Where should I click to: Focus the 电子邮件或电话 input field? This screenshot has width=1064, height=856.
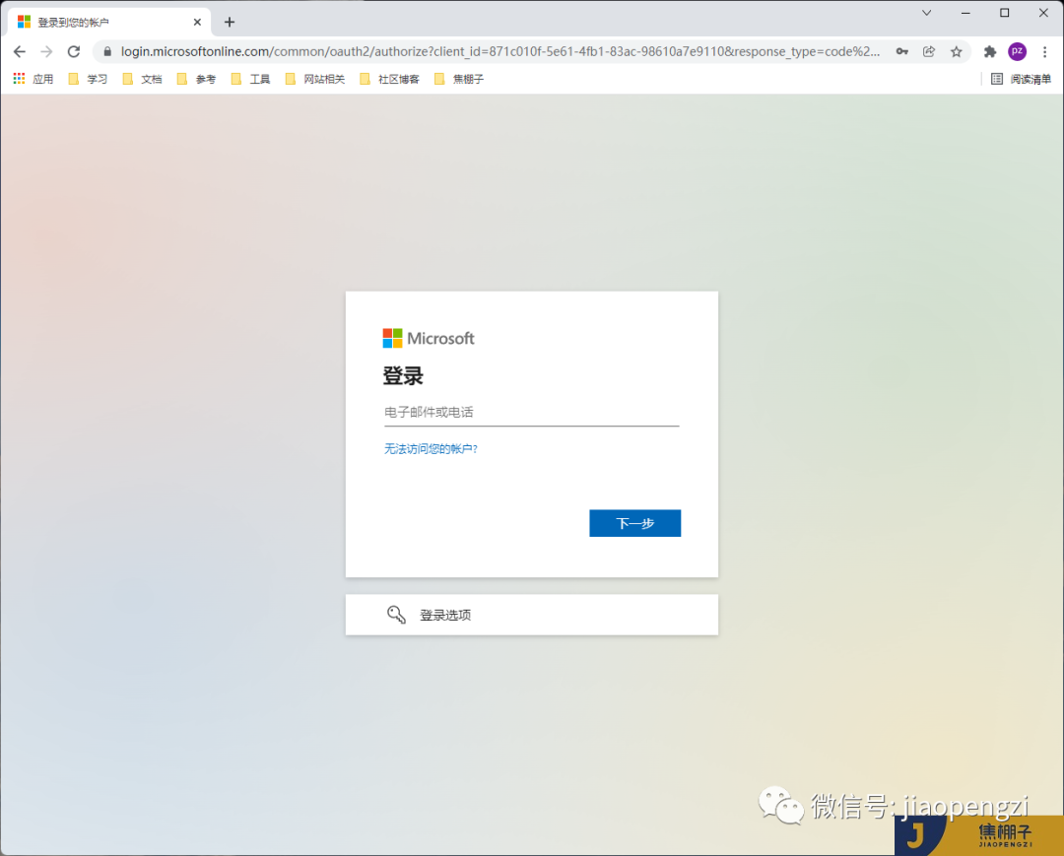pos(531,412)
